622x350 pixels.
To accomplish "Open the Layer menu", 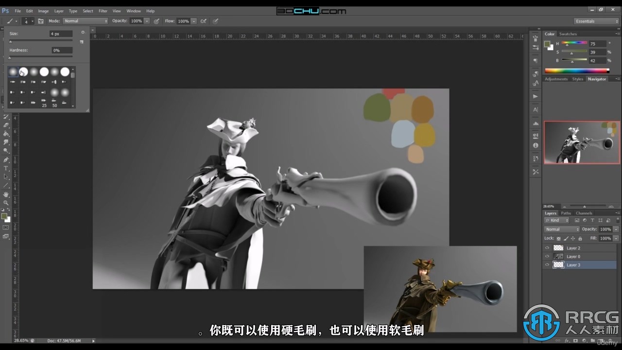I will (x=59, y=11).
